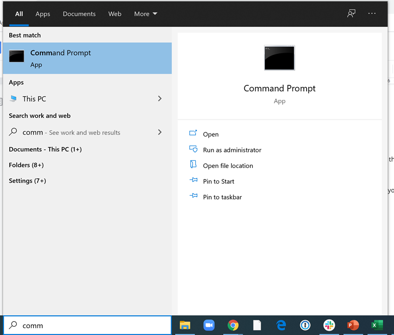Click the feedback person icon in header
394x335 pixels.
point(351,13)
